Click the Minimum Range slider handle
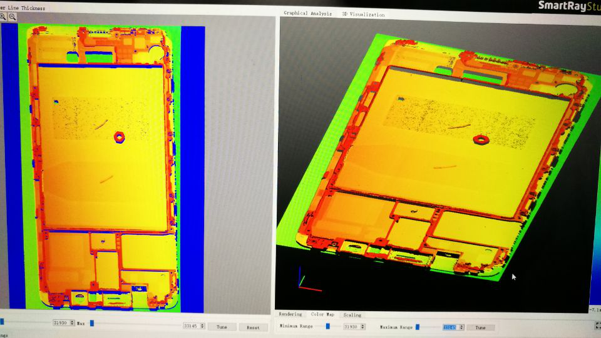The height and width of the screenshot is (338, 601). pos(327,326)
